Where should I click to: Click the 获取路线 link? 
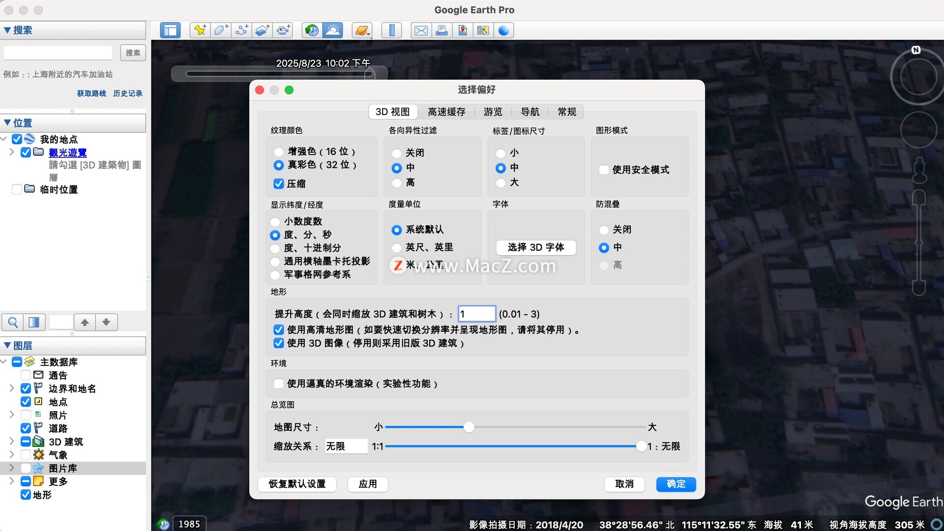91,93
